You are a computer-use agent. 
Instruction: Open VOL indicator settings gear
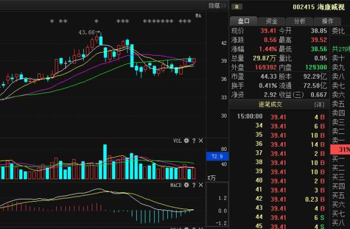tap(186, 140)
